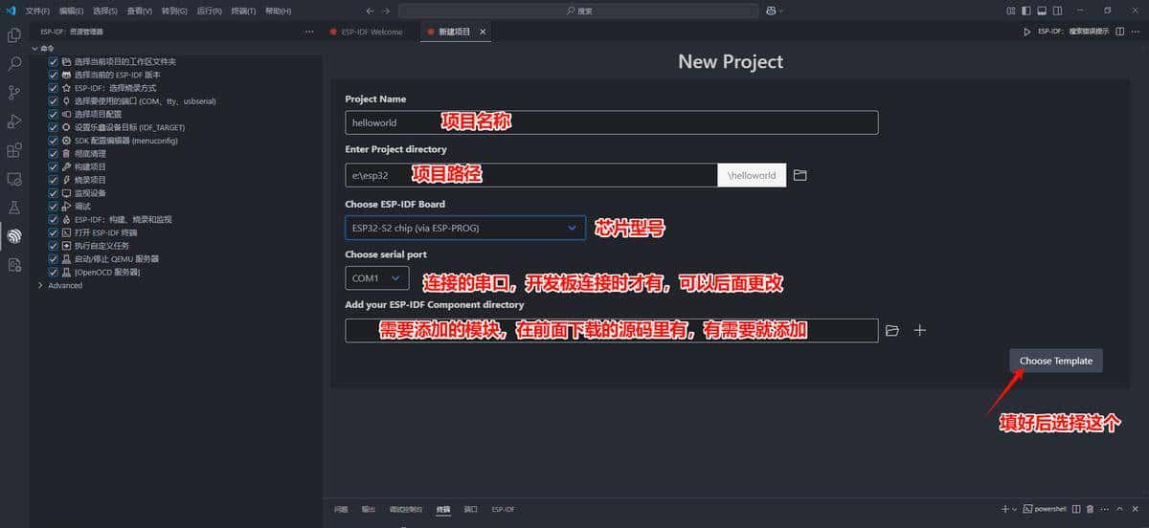Open customize layout icon in title bar
The height and width of the screenshot is (528, 1149).
(x=1011, y=11)
